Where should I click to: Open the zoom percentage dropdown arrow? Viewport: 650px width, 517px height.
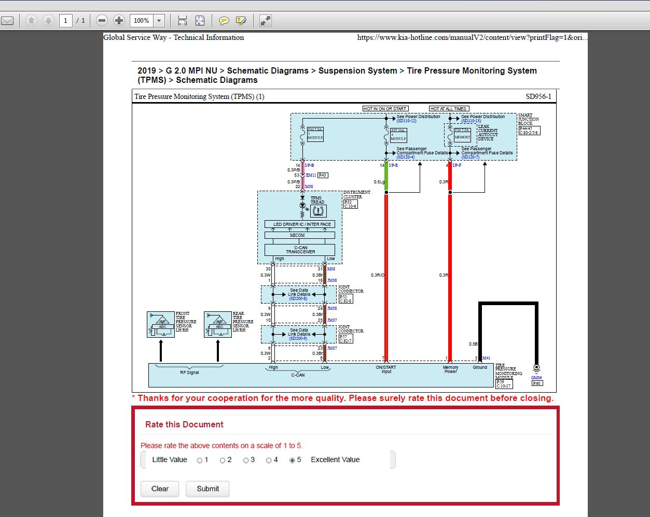(x=159, y=21)
